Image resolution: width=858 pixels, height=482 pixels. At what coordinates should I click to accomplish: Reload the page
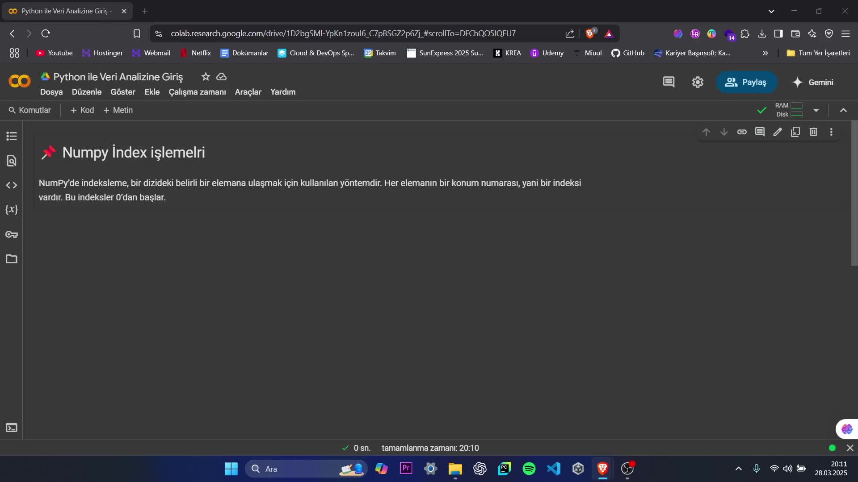pos(46,33)
